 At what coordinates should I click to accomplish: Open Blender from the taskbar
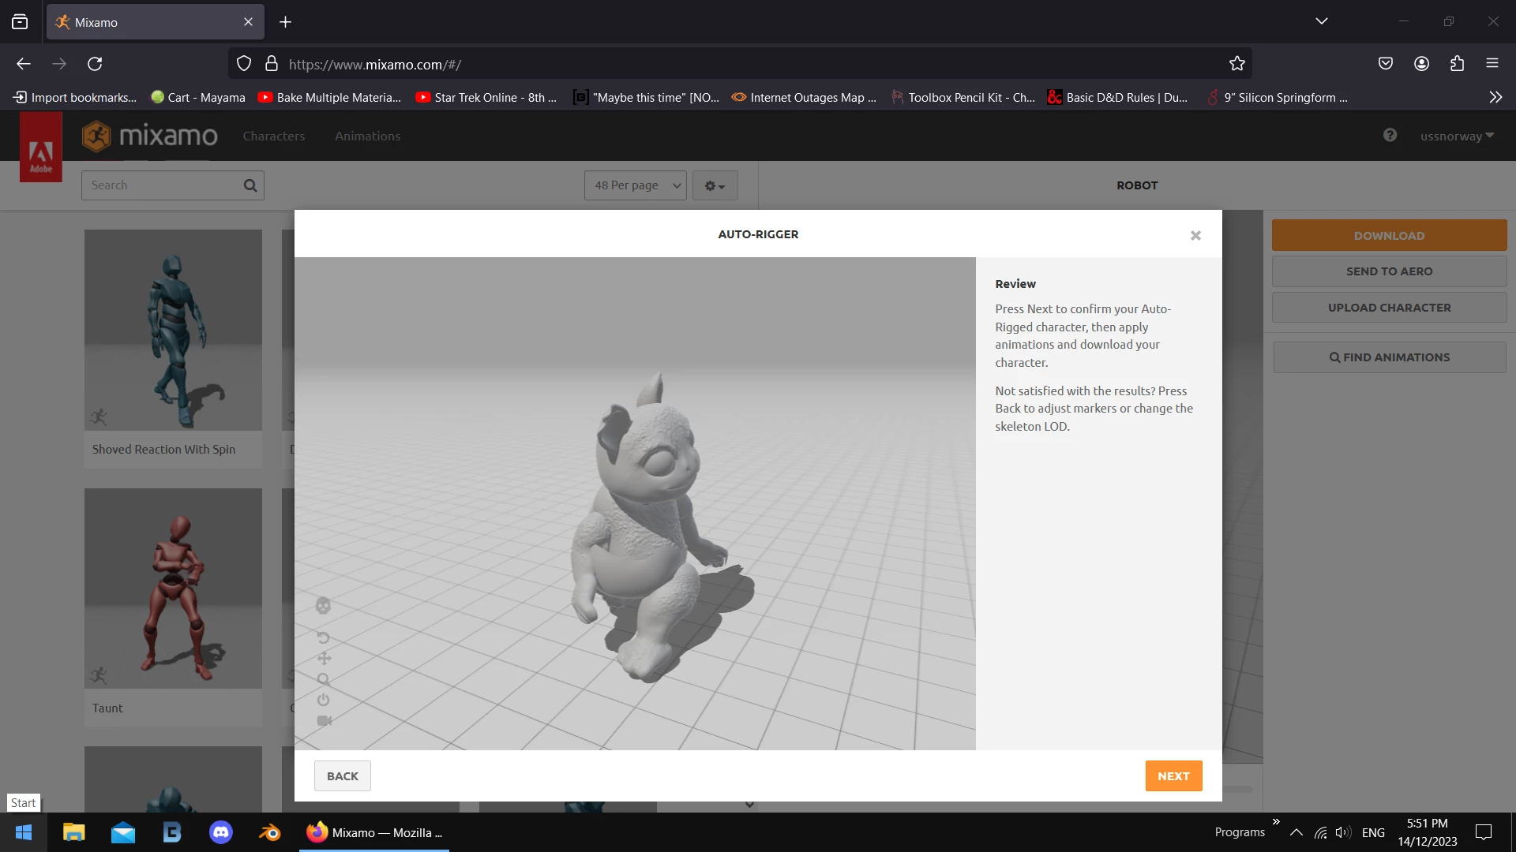(269, 833)
